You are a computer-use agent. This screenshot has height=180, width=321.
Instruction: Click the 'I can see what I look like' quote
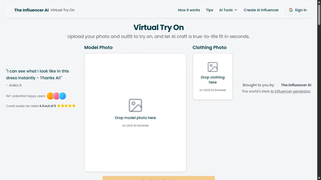pos(37,74)
